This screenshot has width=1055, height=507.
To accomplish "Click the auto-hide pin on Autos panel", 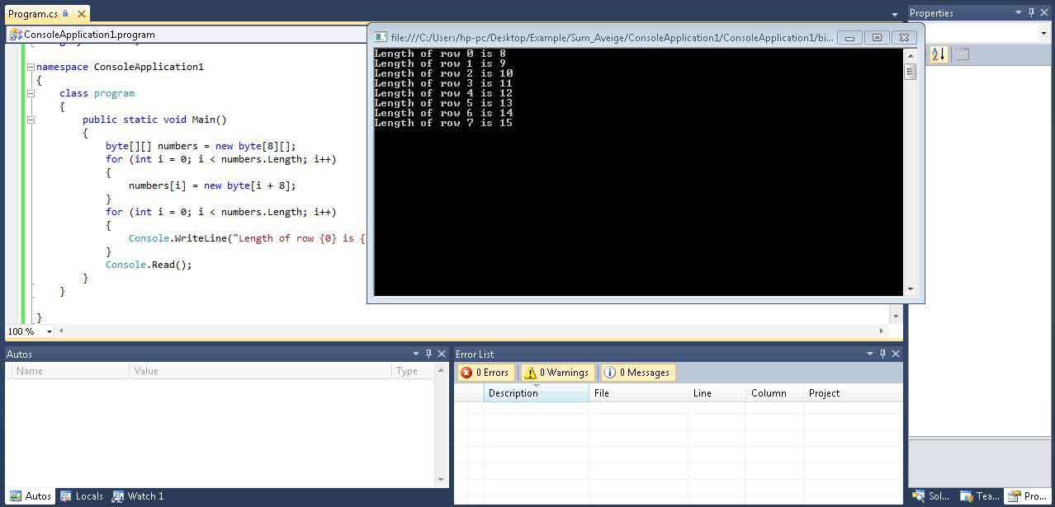I will click(x=428, y=354).
